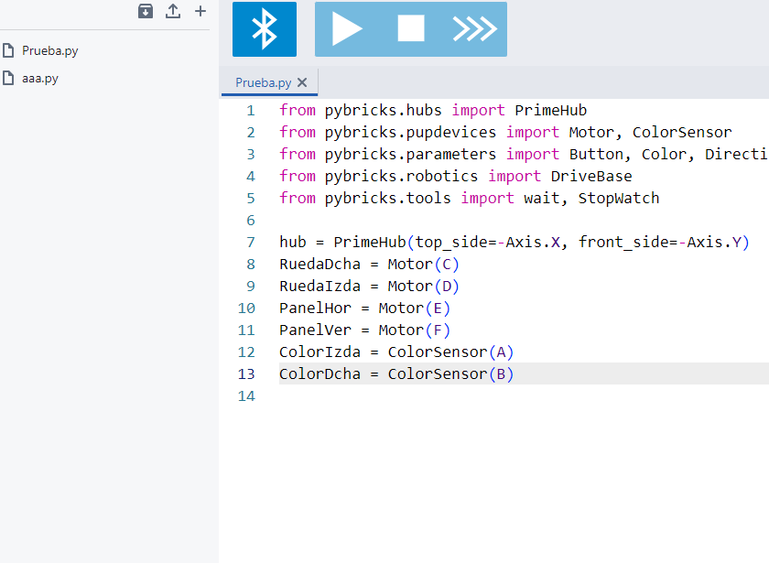Open Prueba.py from the file list
769x563 pixels.
point(50,50)
